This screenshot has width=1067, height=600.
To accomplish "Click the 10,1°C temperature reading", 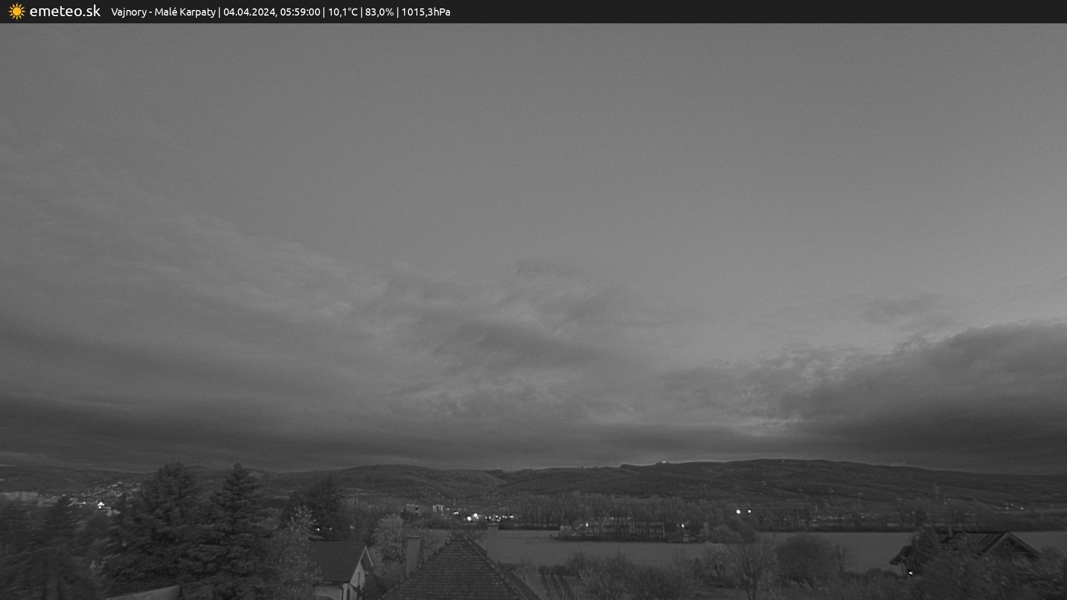I will [342, 12].
